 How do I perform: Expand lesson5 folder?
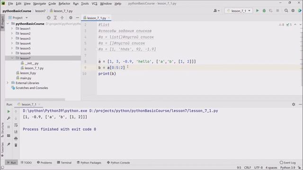(x=12, y=48)
